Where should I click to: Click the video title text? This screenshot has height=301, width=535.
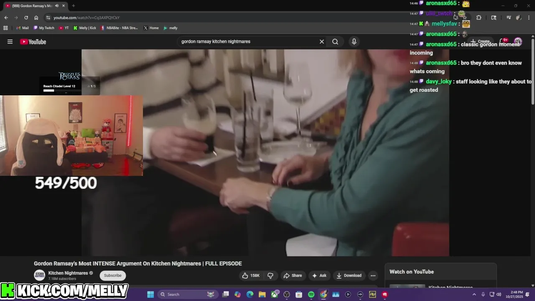(x=138, y=263)
